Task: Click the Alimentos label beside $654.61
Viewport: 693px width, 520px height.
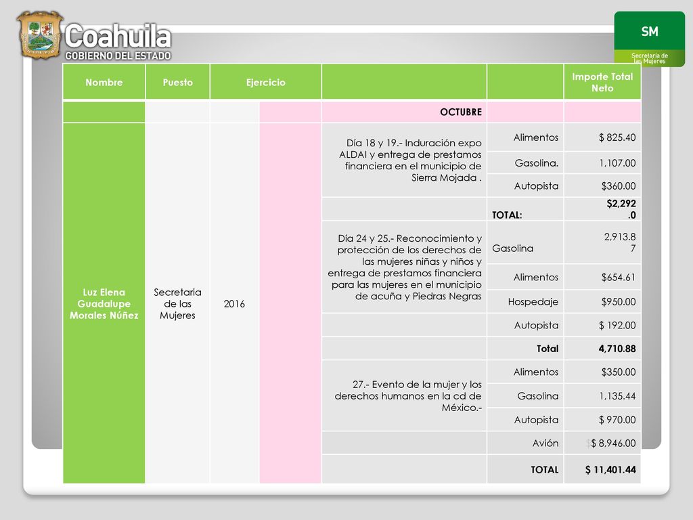Action: click(536, 277)
